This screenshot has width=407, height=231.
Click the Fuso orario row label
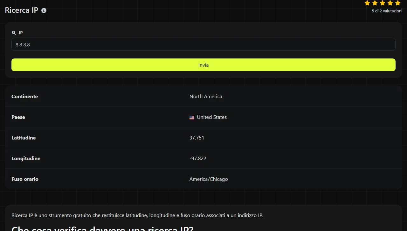(25, 179)
